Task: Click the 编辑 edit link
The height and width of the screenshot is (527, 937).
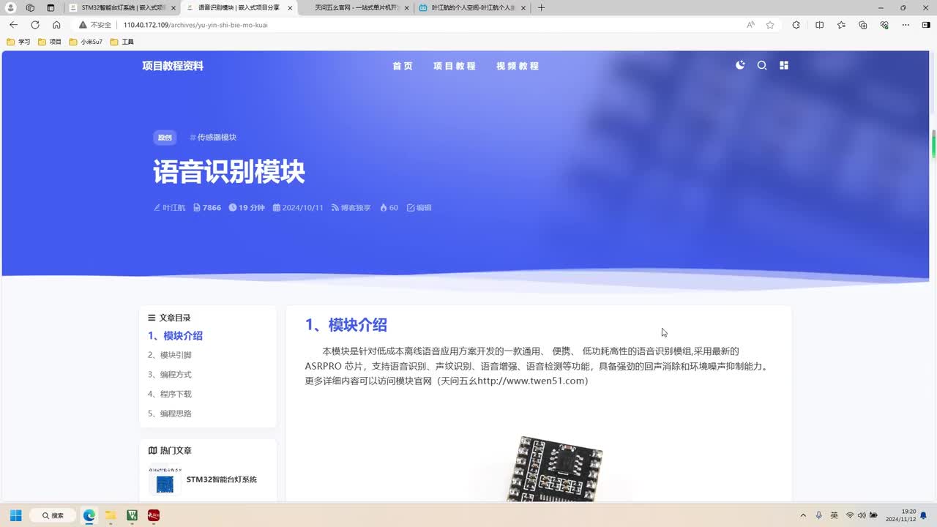Action: [419, 208]
